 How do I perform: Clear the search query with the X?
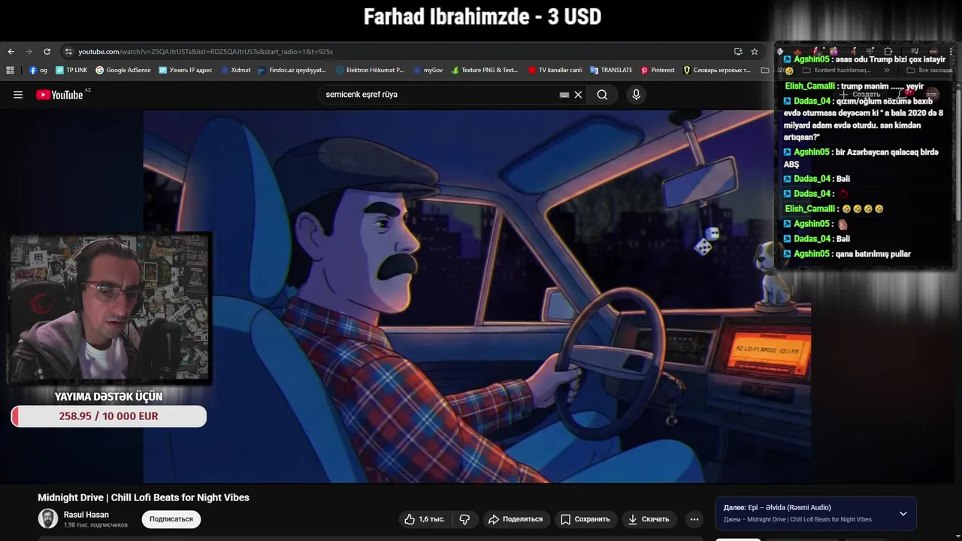point(578,95)
